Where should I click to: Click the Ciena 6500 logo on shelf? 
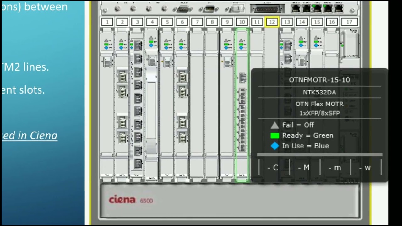pyautogui.click(x=131, y=200)
